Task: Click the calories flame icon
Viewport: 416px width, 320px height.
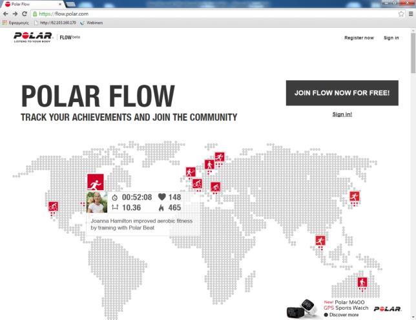Action: (161, 208)
